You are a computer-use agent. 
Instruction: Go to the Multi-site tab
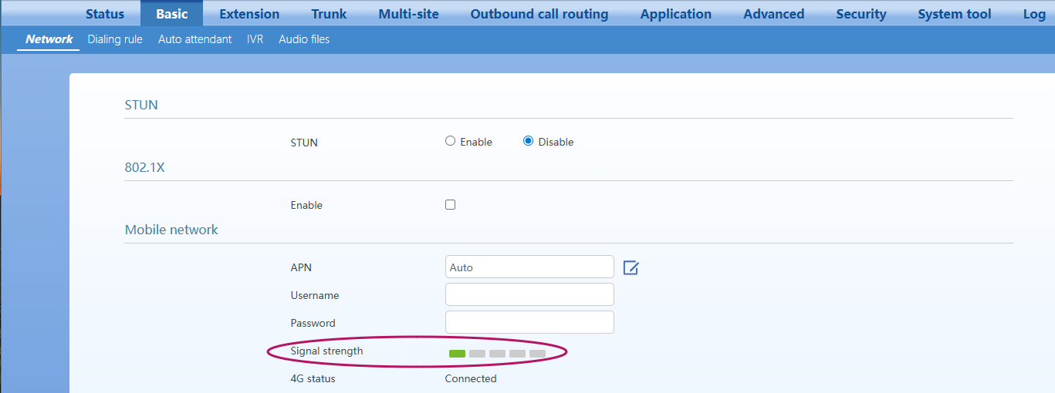[x=408, y=14]
